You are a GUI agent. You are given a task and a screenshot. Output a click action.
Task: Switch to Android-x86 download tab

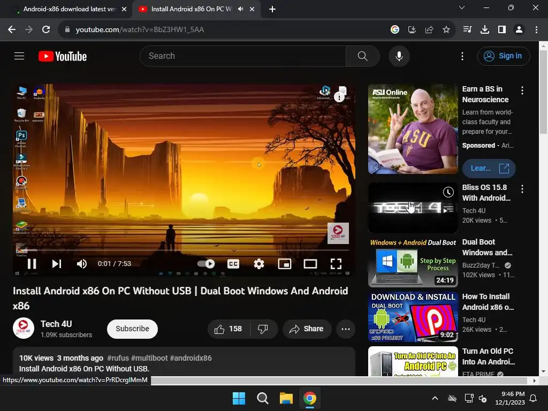pyautogui.click(x=69, y=9)
